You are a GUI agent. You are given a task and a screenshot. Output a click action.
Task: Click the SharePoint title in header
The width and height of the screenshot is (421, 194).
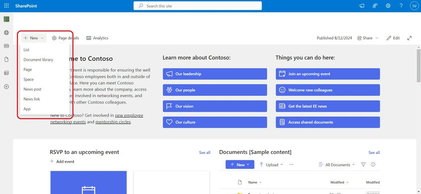[x=26, y=6]
